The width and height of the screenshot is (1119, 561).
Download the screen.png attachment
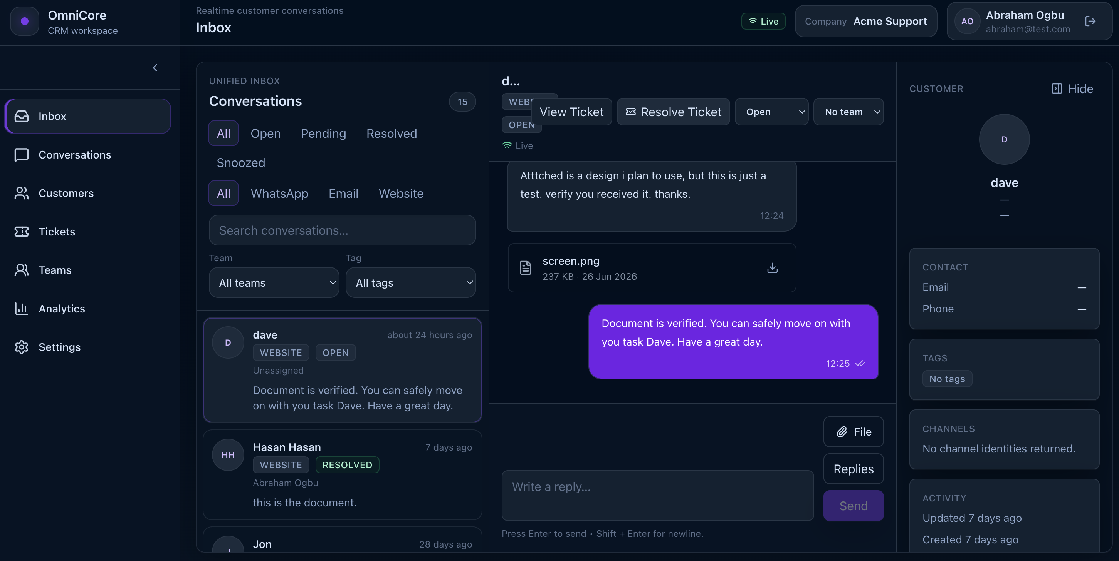click(x=772, y=268)
